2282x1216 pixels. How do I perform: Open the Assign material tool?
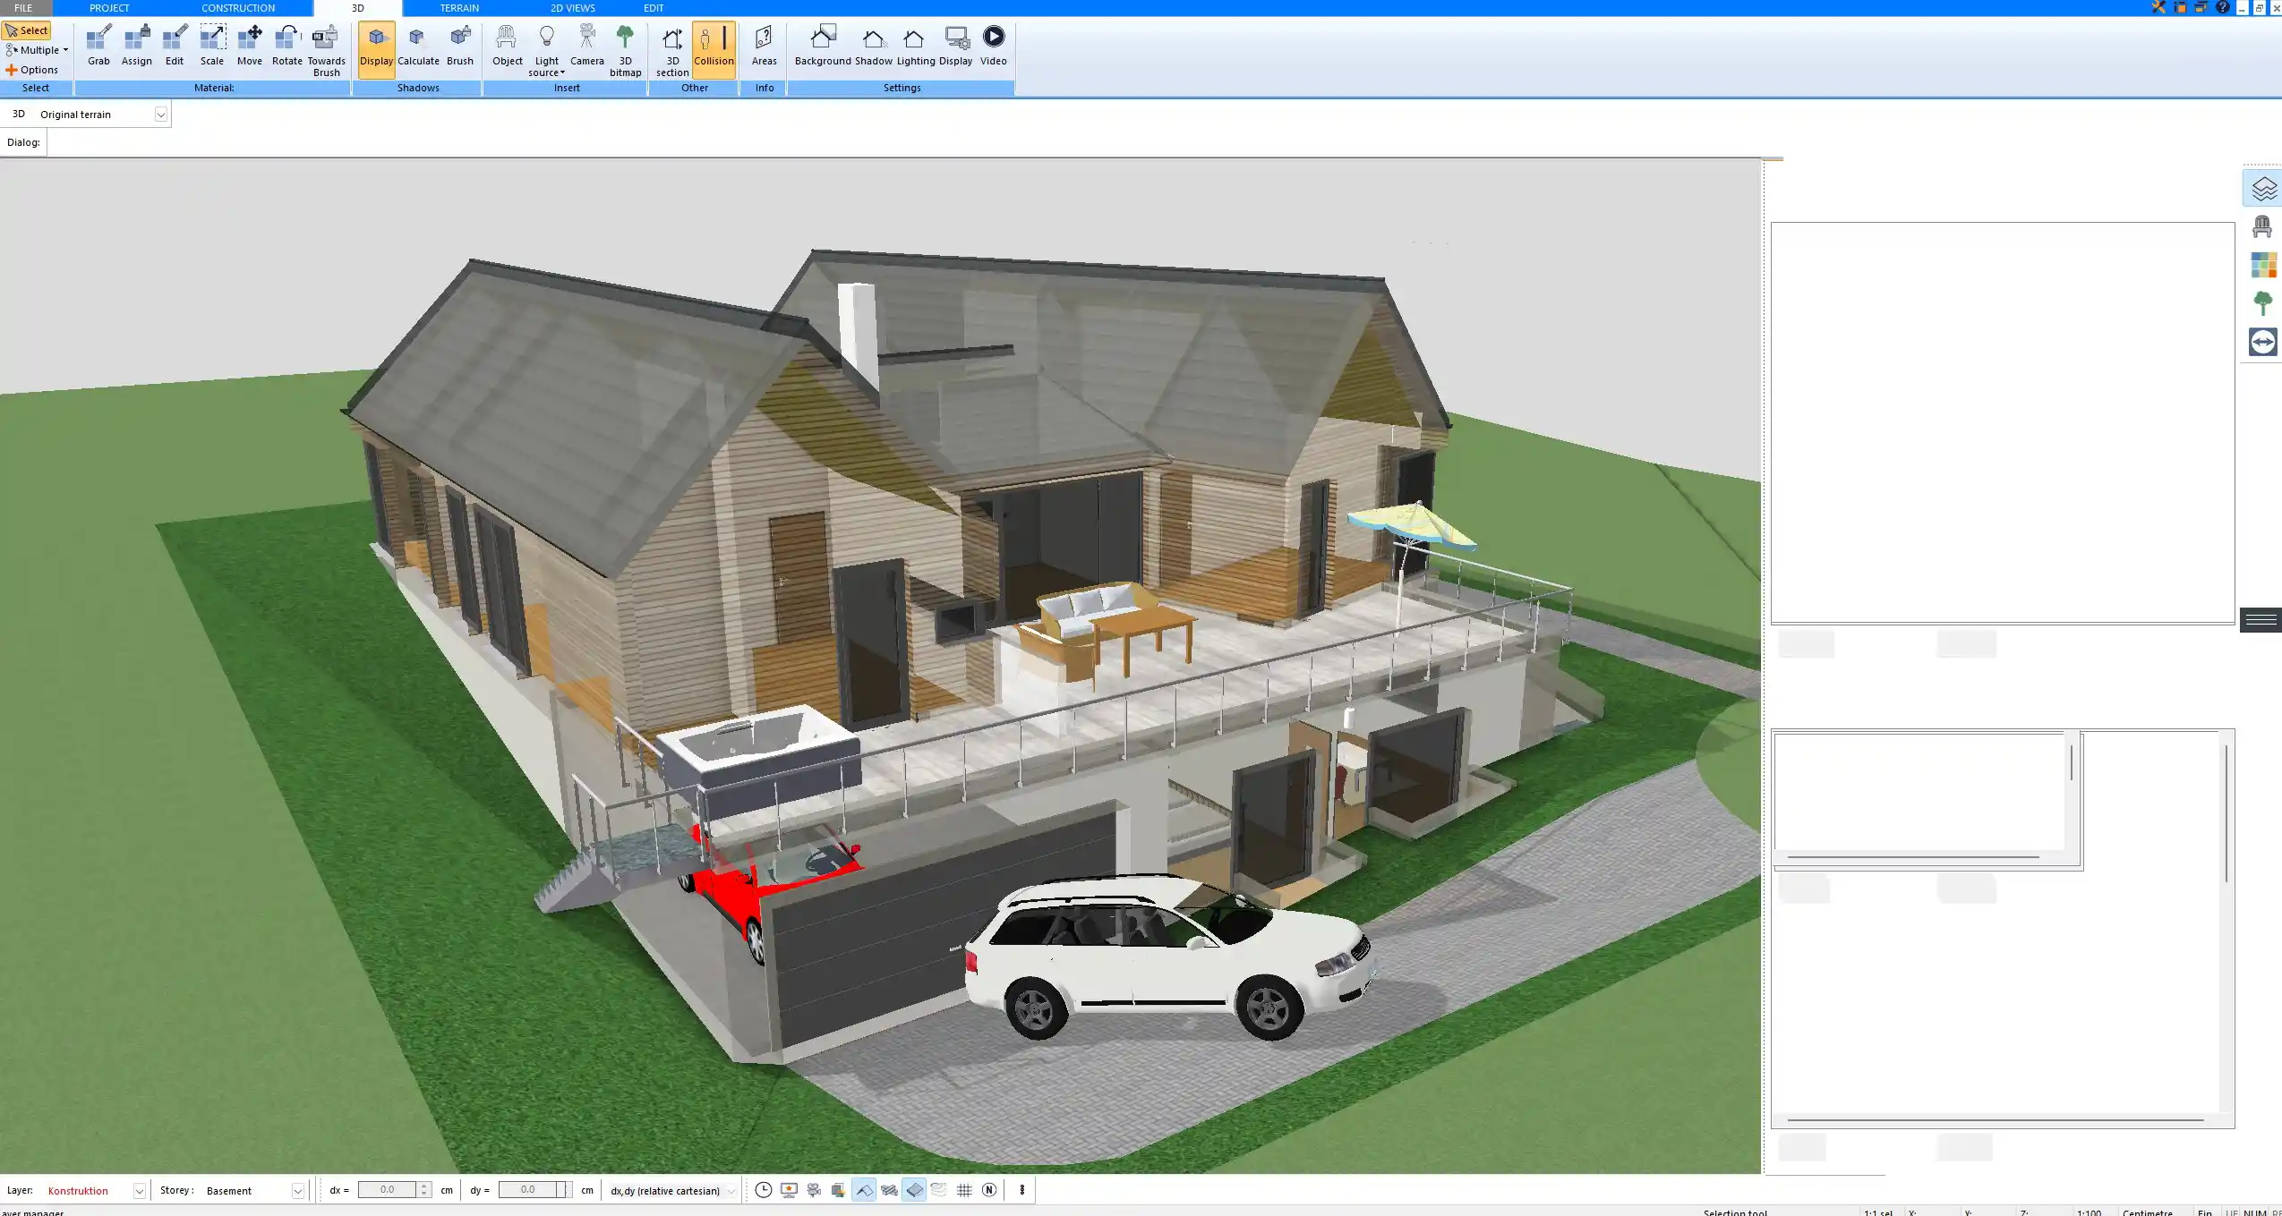[136, 45]
